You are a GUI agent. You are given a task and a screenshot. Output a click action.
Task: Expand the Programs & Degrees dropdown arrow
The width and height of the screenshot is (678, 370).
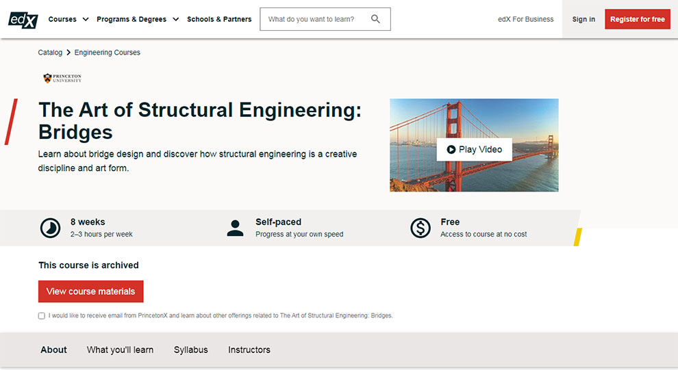[x=175, y=19]
